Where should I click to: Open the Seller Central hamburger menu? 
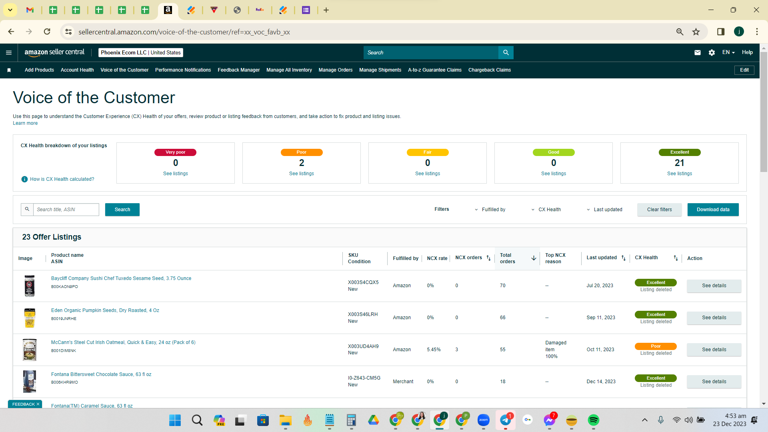(9, 52)
